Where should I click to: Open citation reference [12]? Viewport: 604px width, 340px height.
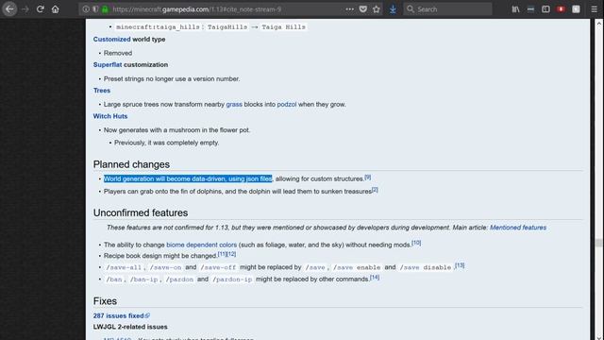(231, 254)
